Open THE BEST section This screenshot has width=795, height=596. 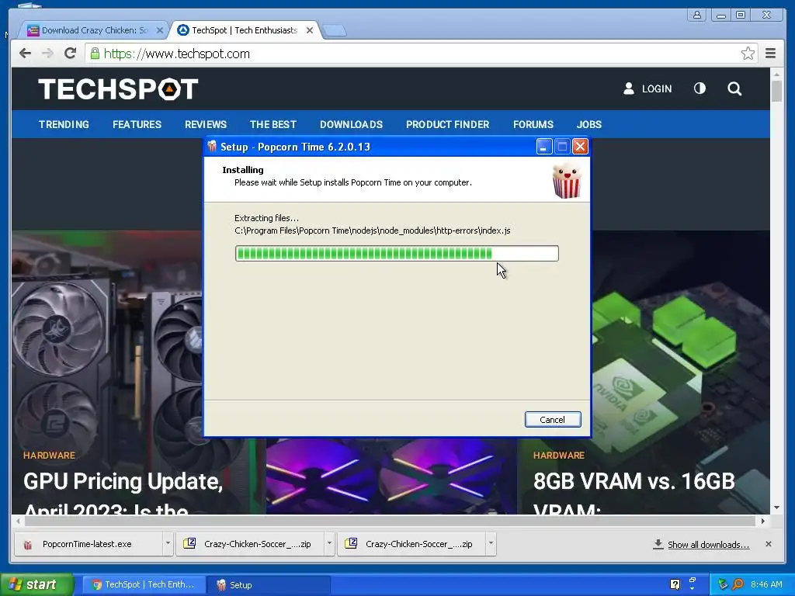pos(273,124)
